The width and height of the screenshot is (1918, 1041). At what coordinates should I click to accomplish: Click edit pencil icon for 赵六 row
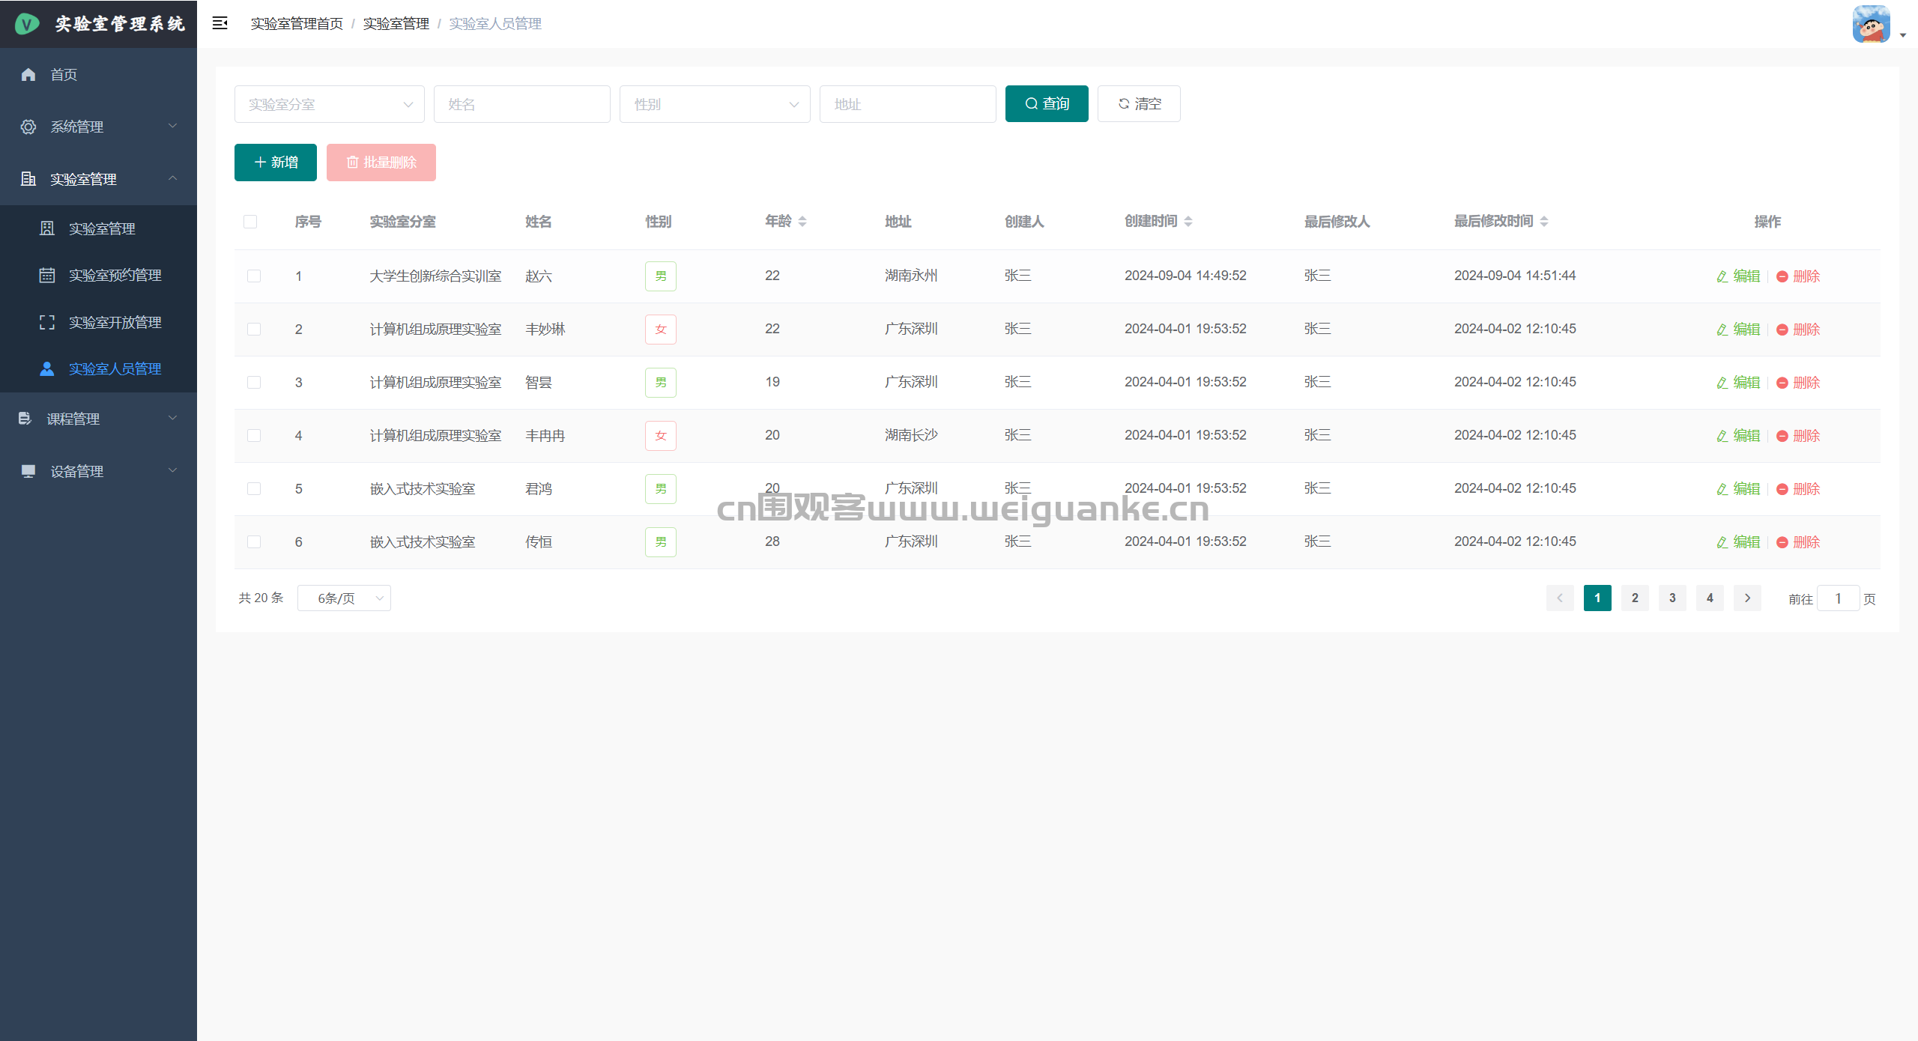click(x=1722, y=276)
